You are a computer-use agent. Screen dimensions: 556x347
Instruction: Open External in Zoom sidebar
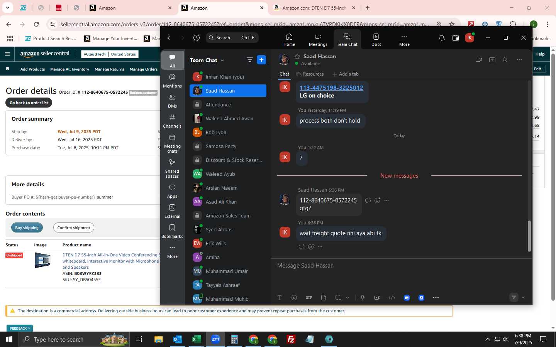click(172, 211)
